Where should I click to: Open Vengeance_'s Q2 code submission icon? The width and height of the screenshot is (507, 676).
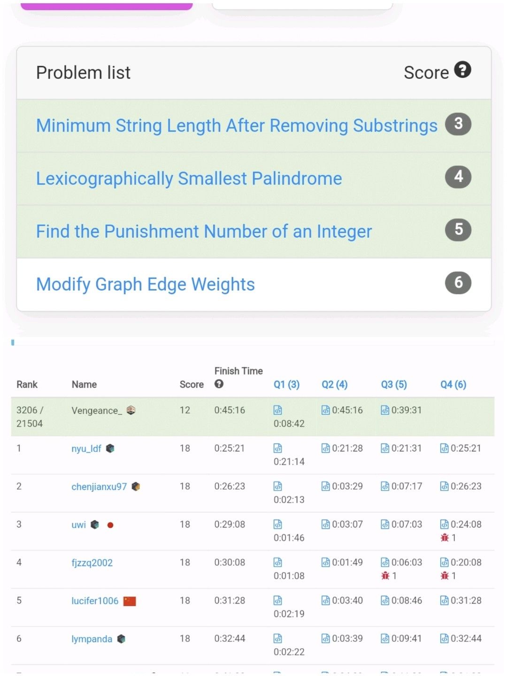click(x=325, y=410)
